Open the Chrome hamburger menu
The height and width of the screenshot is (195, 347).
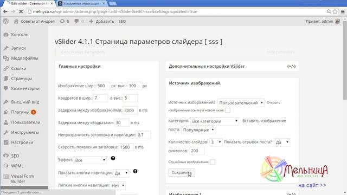(343, 11)
